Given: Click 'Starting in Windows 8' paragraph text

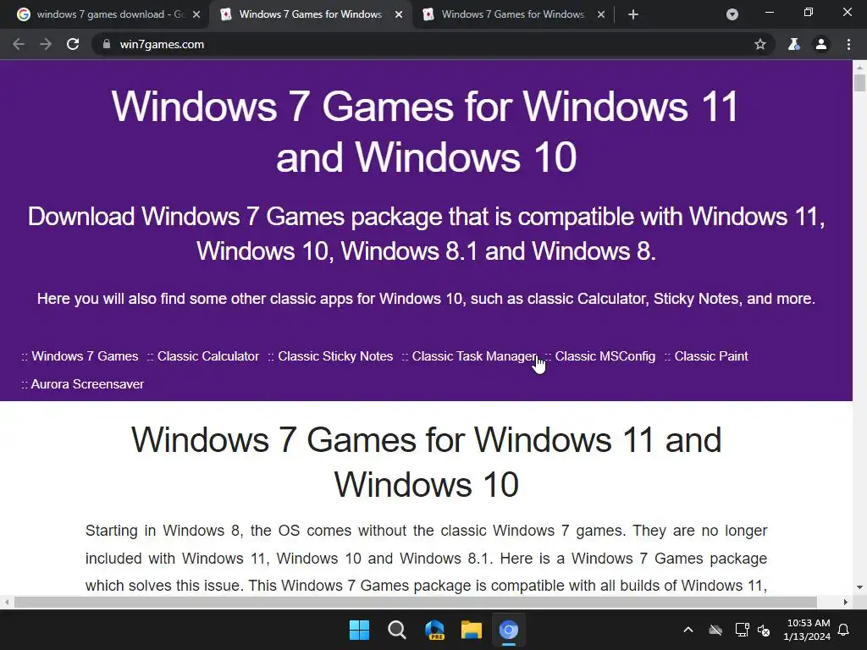Looking at the screenshot, I should (x=426, y=559).
